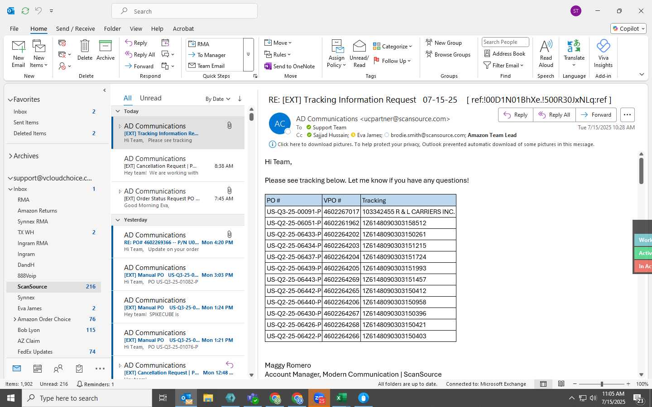Click the Search box at top

pos(185,11)
